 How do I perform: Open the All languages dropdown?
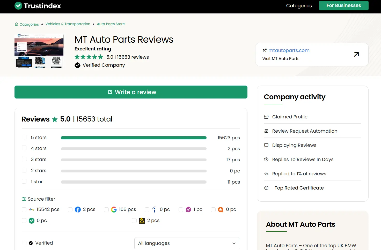coord(187,243)
